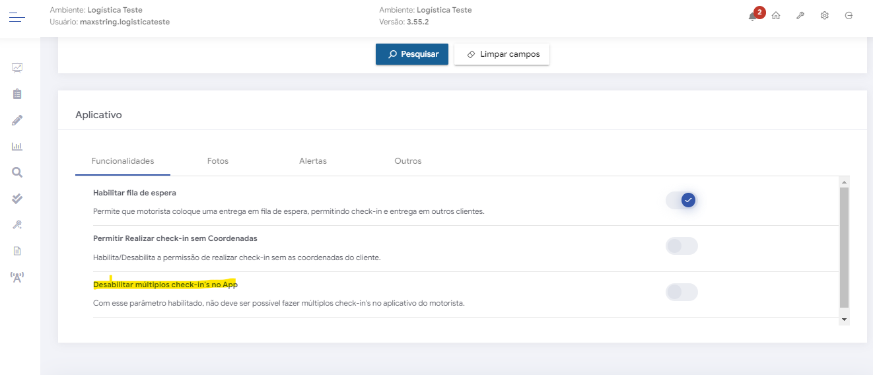Switch to the Fotos tab

pos(218,161)
